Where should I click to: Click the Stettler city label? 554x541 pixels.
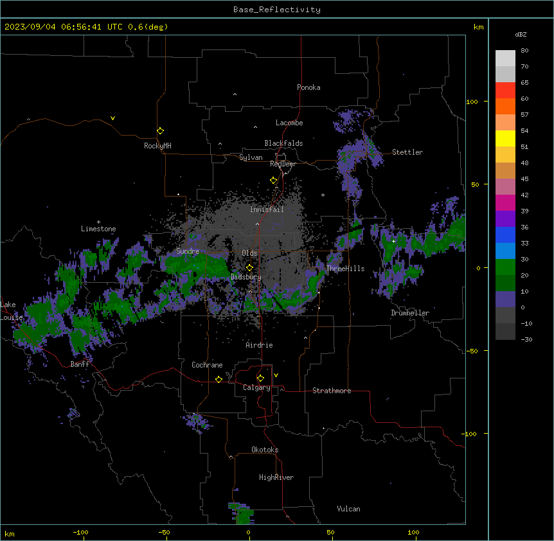(407, 152)
